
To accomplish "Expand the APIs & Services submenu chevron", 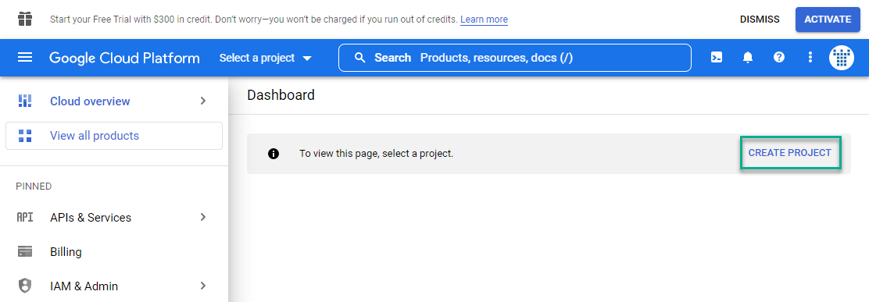I will (x=203, y=217).
